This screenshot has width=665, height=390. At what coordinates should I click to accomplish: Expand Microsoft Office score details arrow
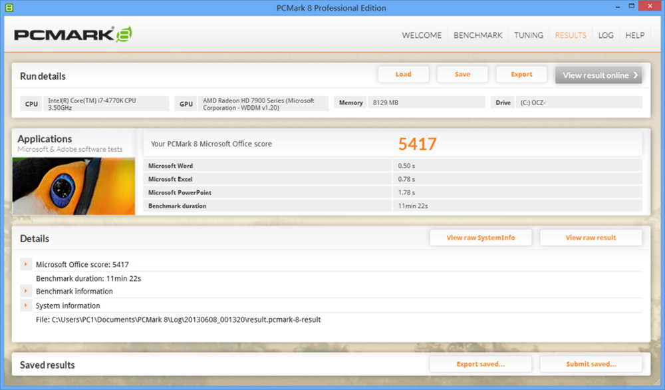(26, 264)
